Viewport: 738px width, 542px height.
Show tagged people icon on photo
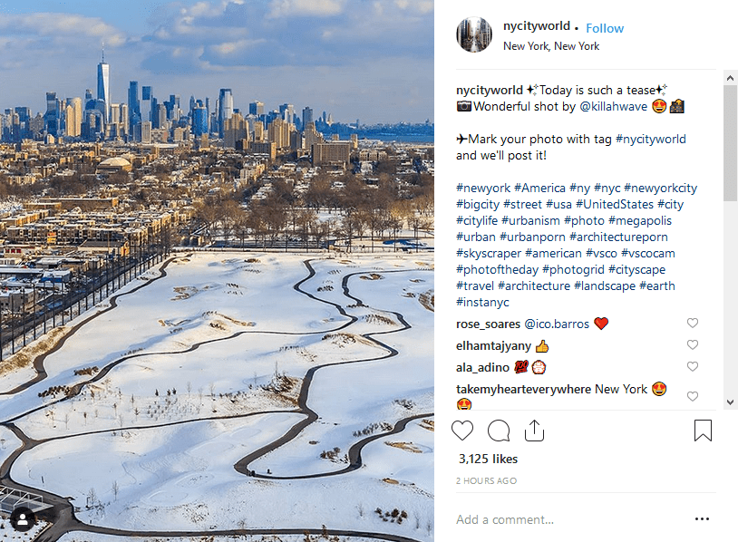pyautogui.click(x=22, y=520)
